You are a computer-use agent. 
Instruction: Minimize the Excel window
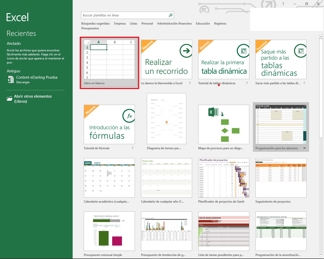click(295, 4)
